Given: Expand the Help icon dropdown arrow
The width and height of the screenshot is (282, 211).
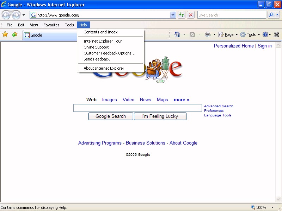Looking at the screenshot, I should [x=270, y=34].
